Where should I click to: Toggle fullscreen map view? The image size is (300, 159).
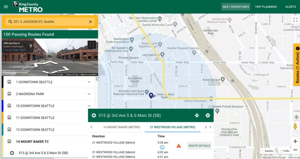point(295,20)
